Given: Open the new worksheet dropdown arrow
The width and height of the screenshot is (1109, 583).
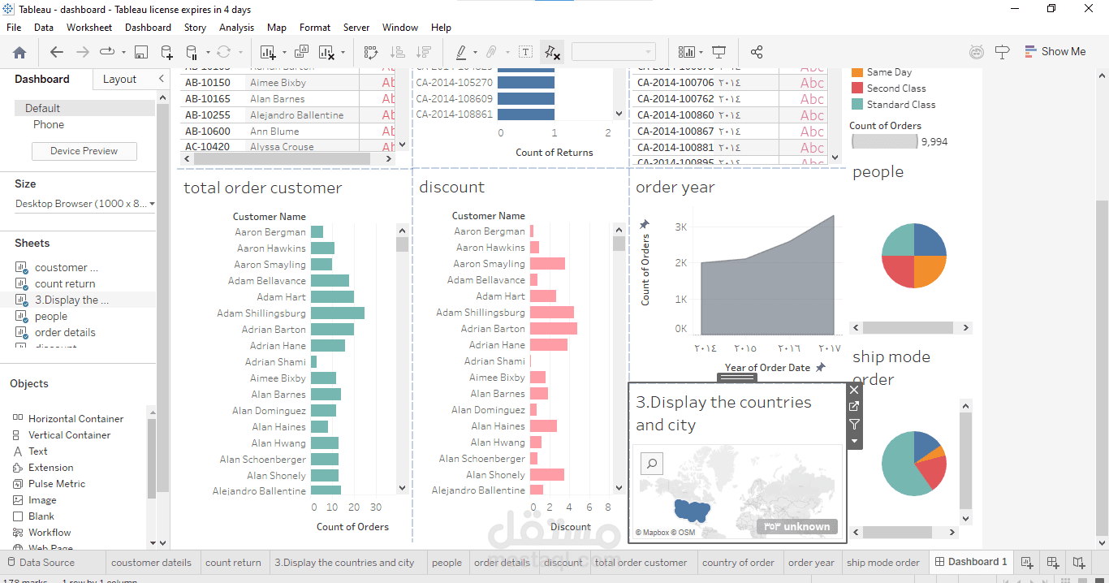Looking at the screenshot, I should [284, 52].
